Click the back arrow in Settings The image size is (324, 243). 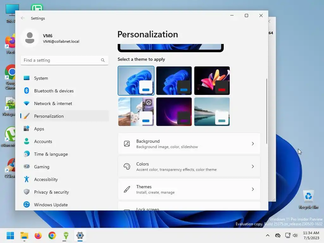23,18
